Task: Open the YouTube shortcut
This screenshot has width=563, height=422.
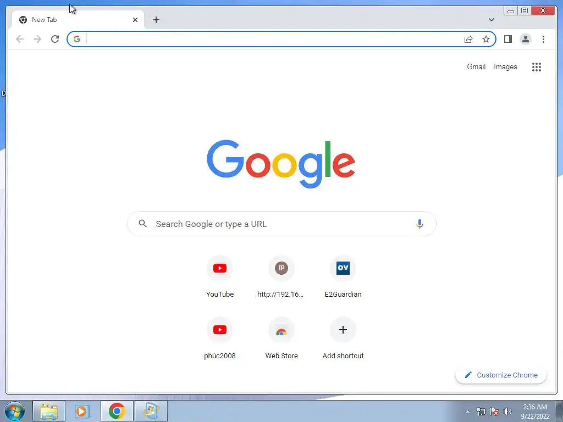Action: point(220,277)
